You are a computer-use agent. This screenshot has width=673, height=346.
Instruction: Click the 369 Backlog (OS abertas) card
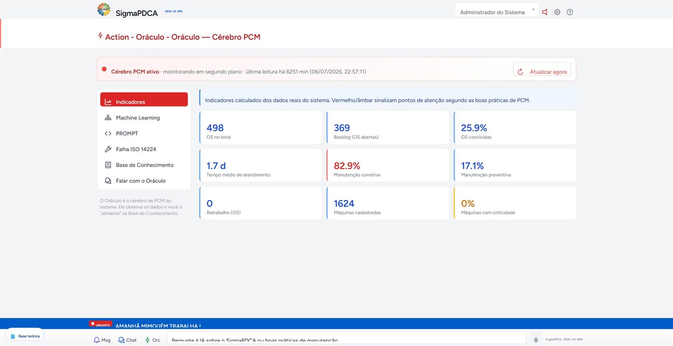coord(388,127)
